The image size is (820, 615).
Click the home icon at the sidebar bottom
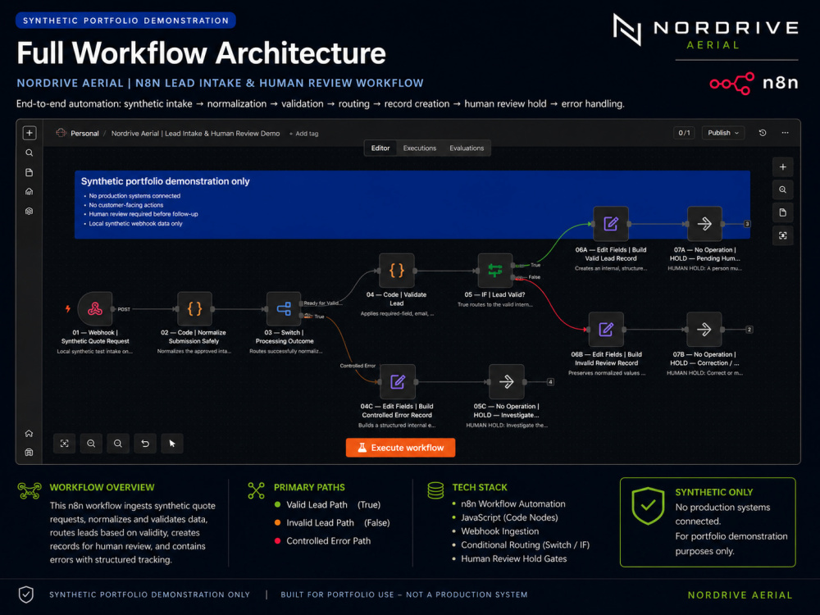coord(29,433)
